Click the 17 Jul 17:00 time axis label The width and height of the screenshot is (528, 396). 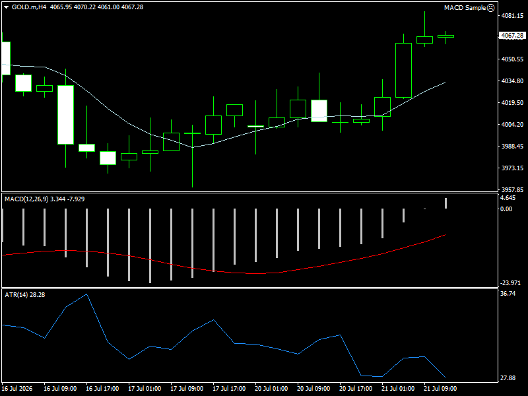point(229,389)
